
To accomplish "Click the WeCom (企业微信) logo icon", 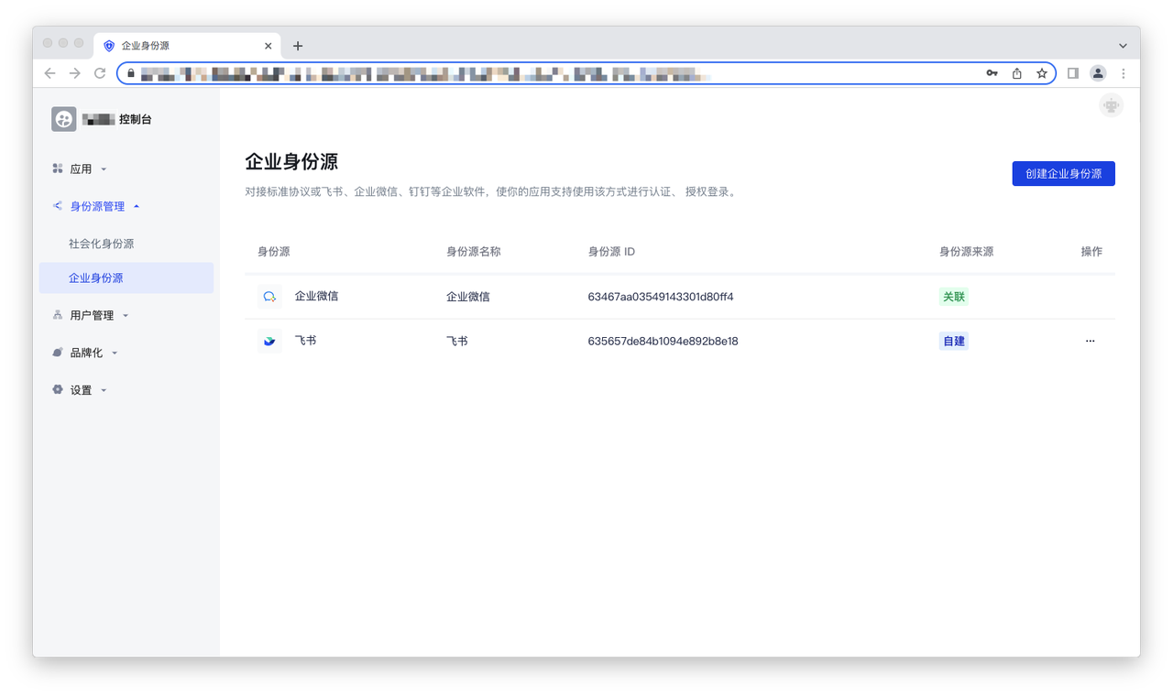I will pyautogui.click(x=269, y=297).
